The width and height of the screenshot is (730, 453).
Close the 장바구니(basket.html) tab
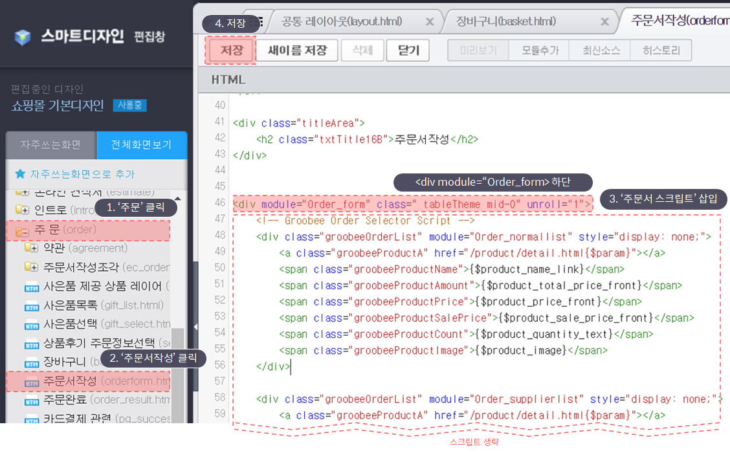tap(604, 22)
